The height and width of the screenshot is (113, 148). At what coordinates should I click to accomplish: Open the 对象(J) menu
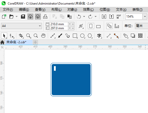pos(72,10)
